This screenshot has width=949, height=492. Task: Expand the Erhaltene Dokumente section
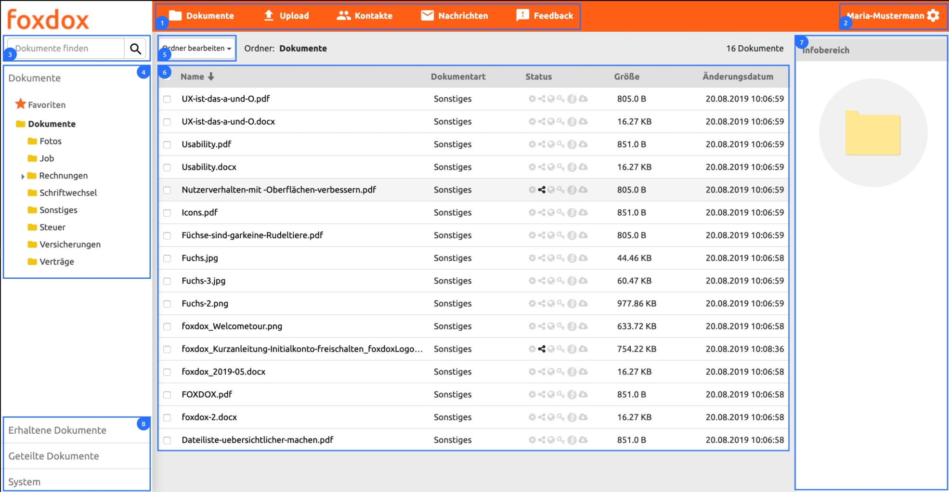click(57, 430)
